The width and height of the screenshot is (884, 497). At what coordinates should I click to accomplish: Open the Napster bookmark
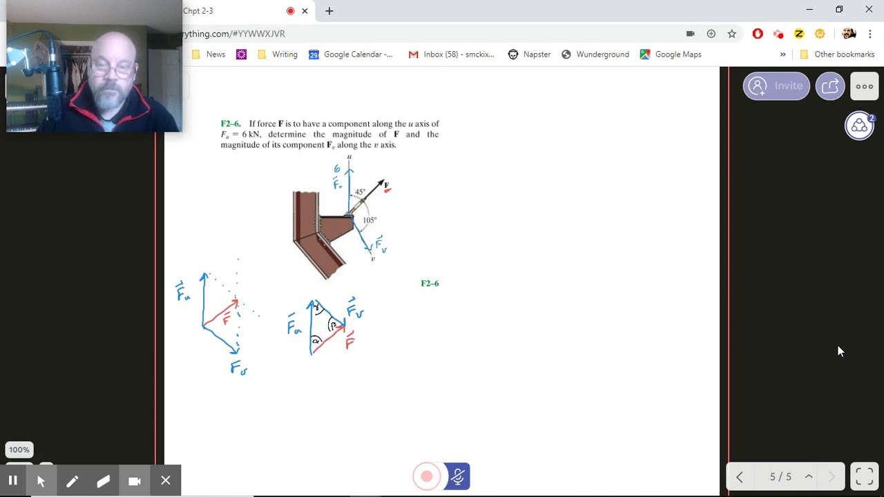tap(530, 55)
